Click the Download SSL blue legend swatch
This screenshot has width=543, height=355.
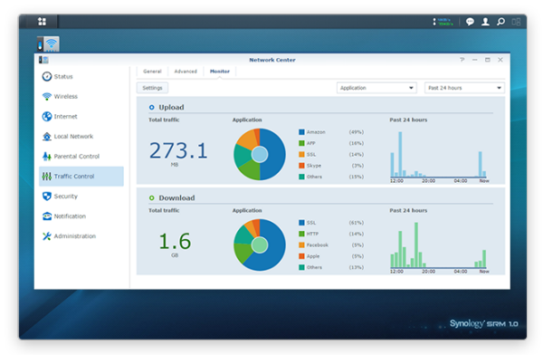pyautogui.click(x=301, y=223)
